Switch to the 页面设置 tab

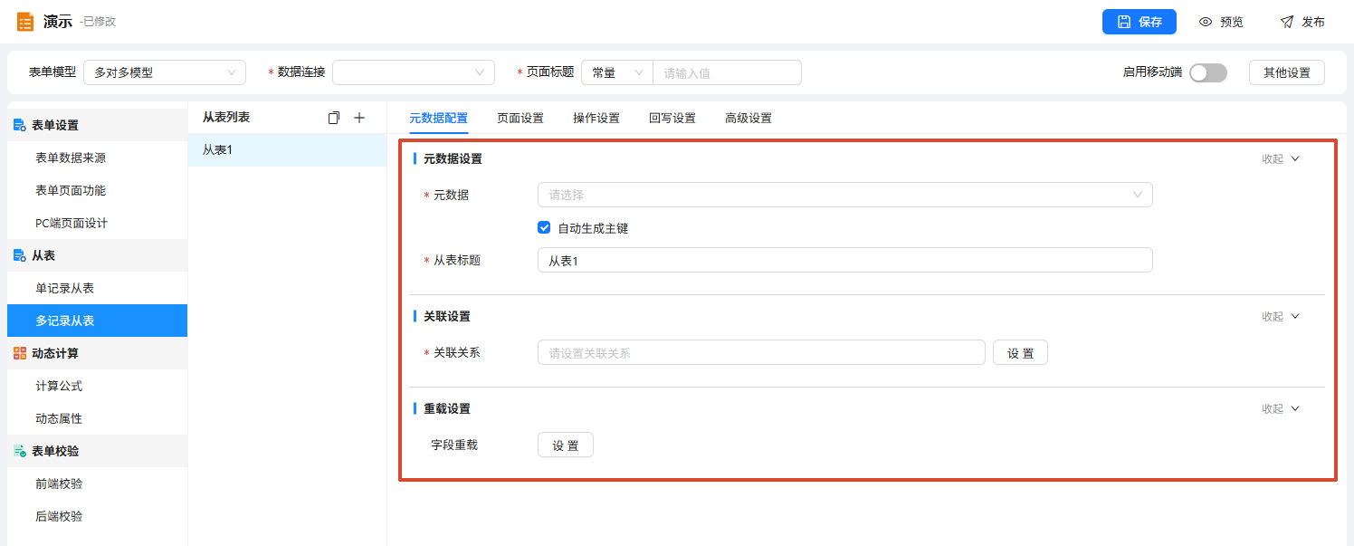pyautogui.click(x=520, y=118)
